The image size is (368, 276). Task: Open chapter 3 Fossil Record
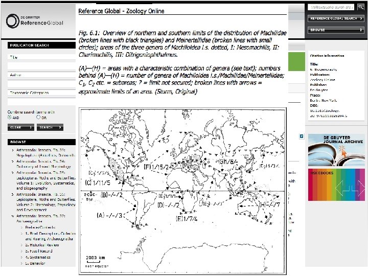click(39, 251)
